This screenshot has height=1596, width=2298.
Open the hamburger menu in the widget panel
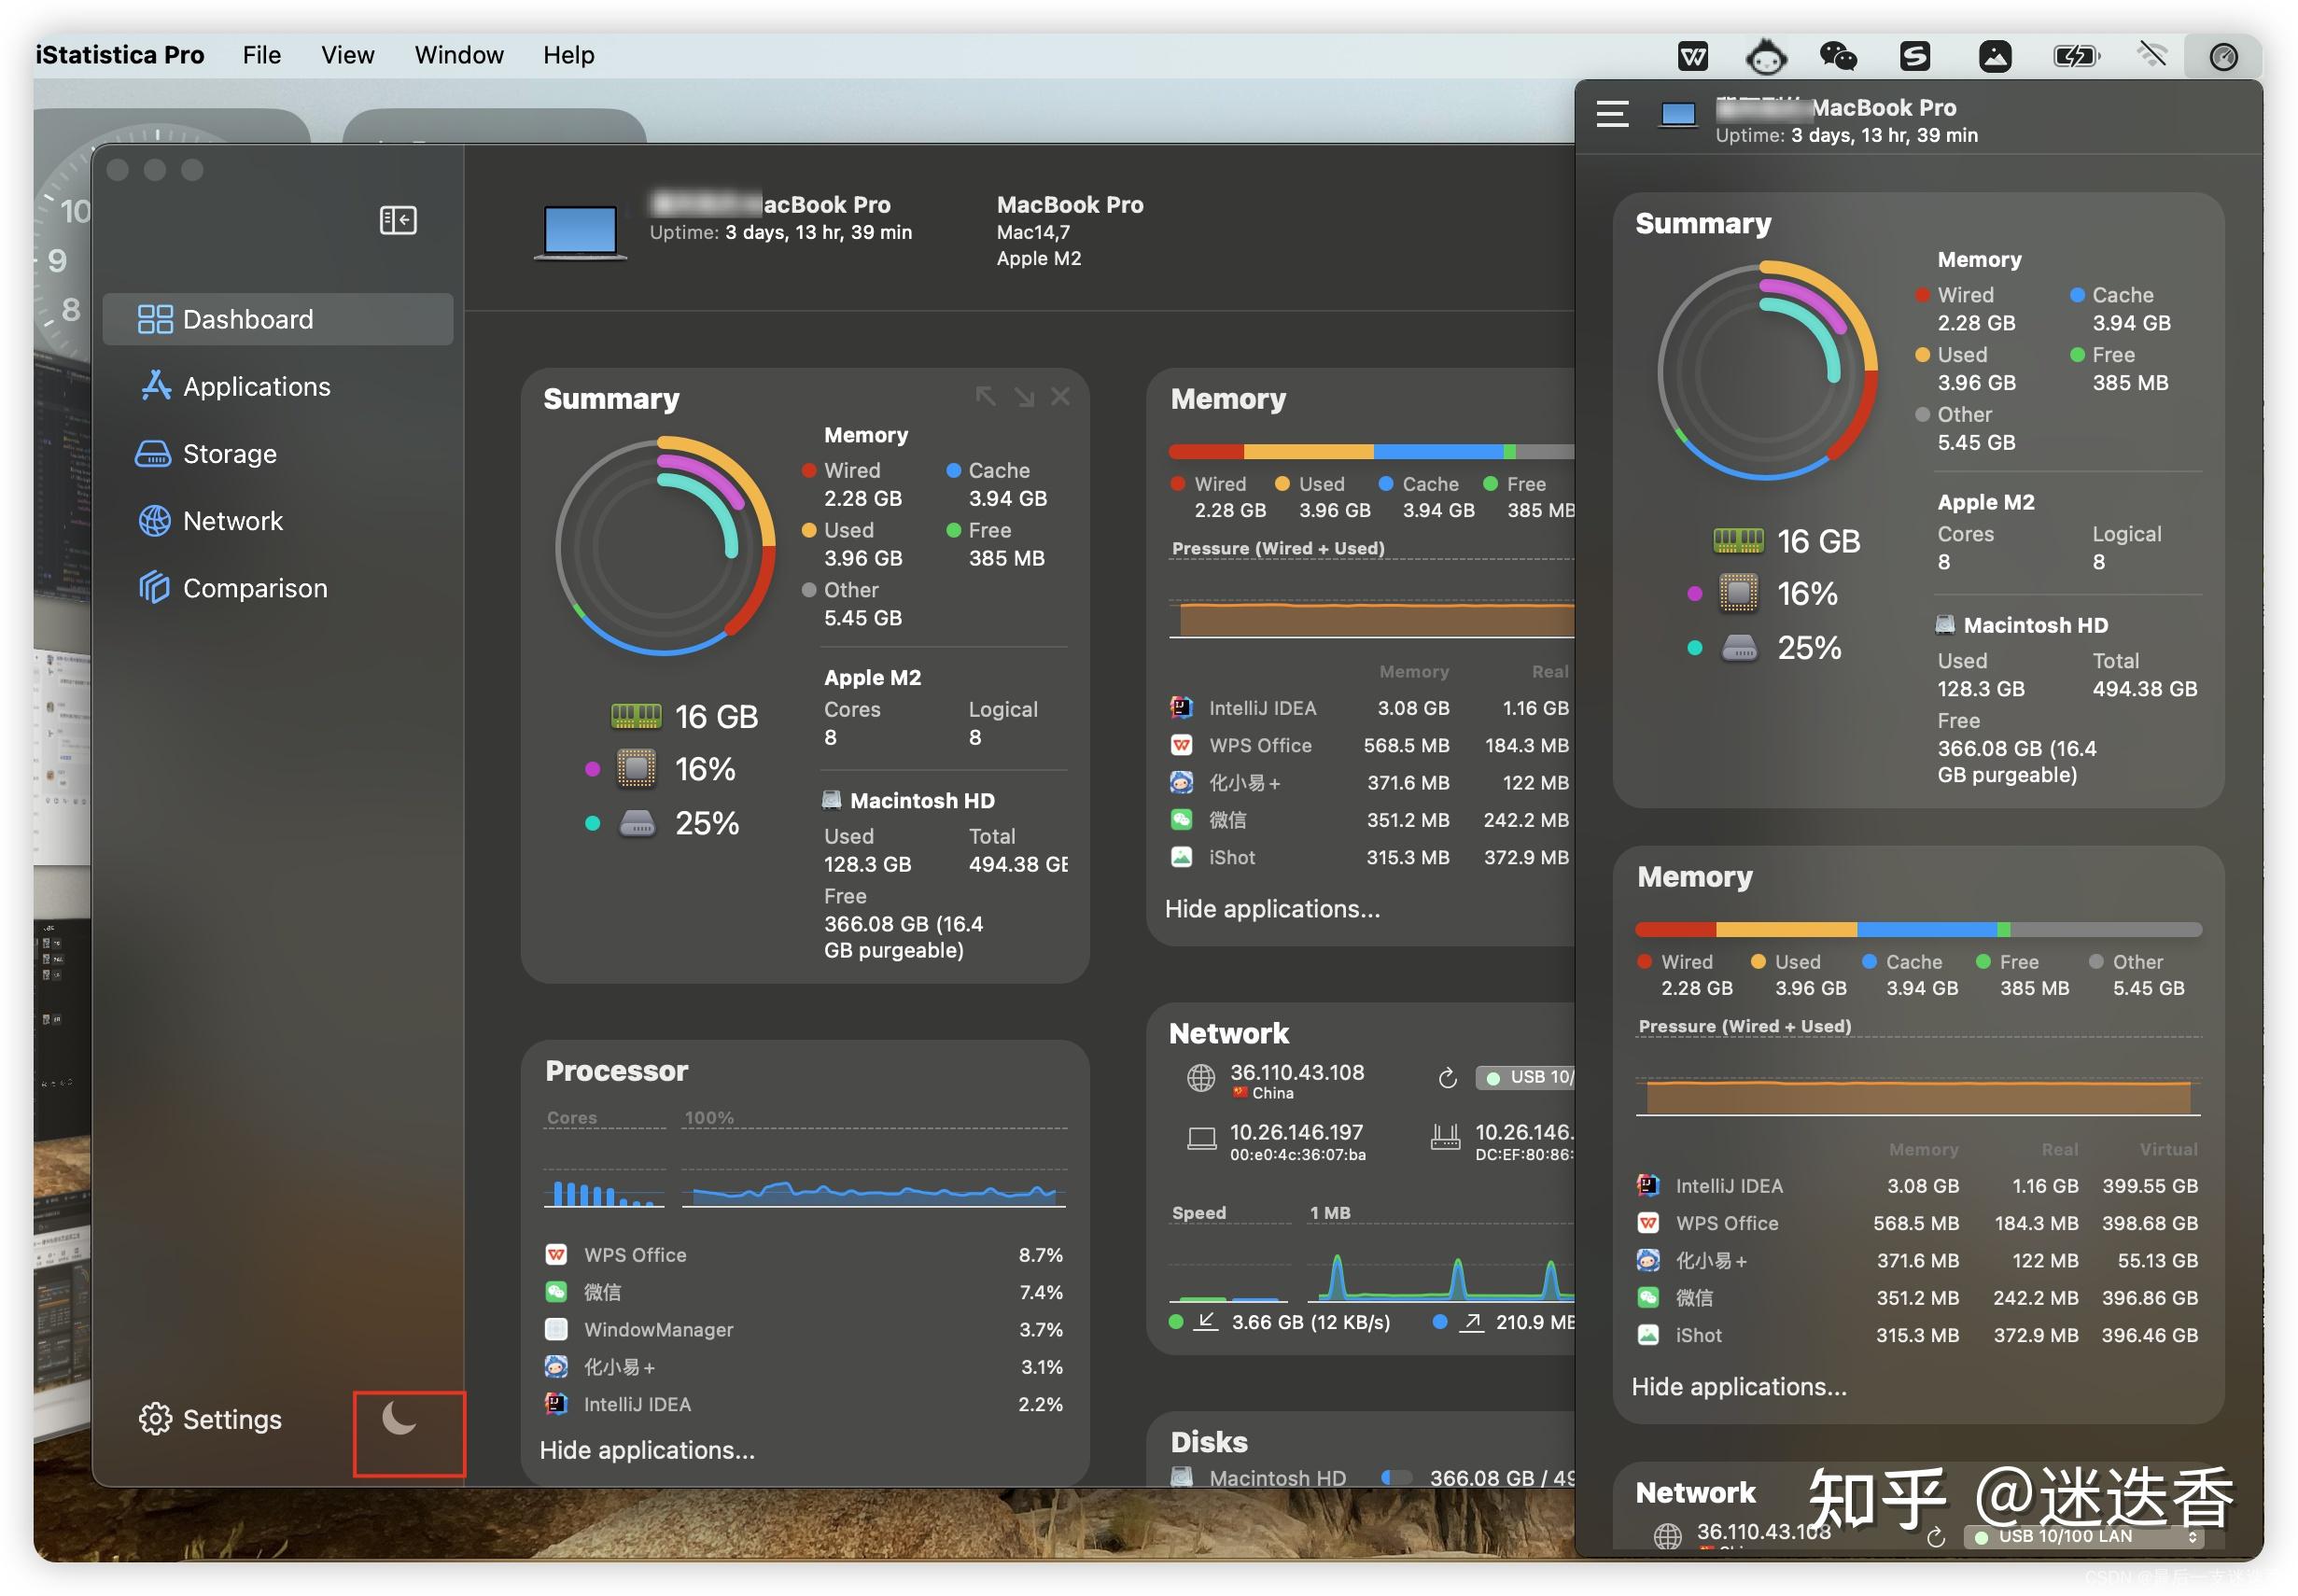click(1612, 114)
